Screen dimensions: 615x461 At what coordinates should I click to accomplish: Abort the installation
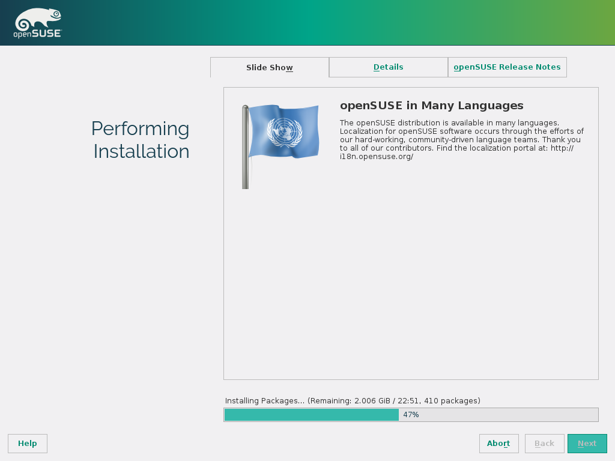click(x=498, y=444)
